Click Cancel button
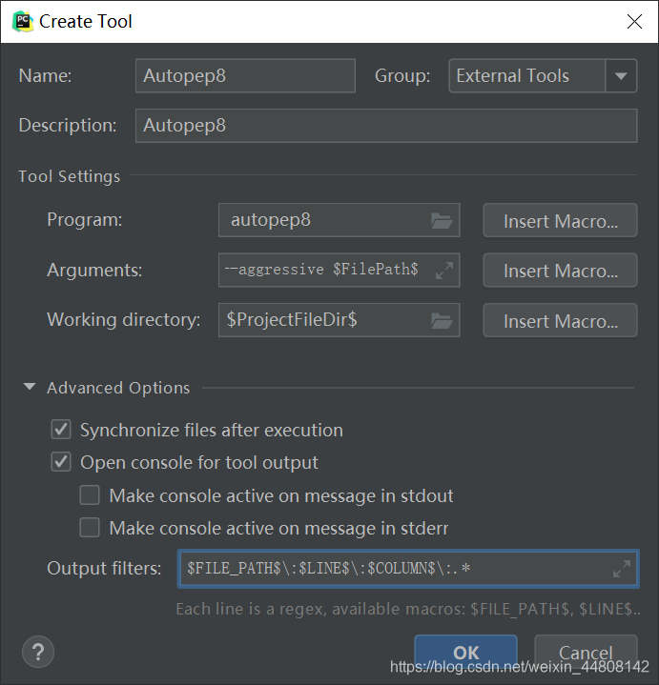Viewport: 659px width, 685px height. (586, 653)
